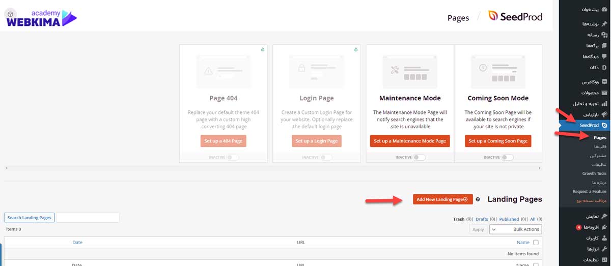Click the help question mark top-left
The width and height of the screenshot is (611, 266).
11,14
